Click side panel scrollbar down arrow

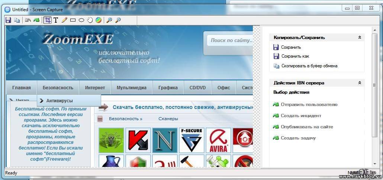[x=375, y=164]
